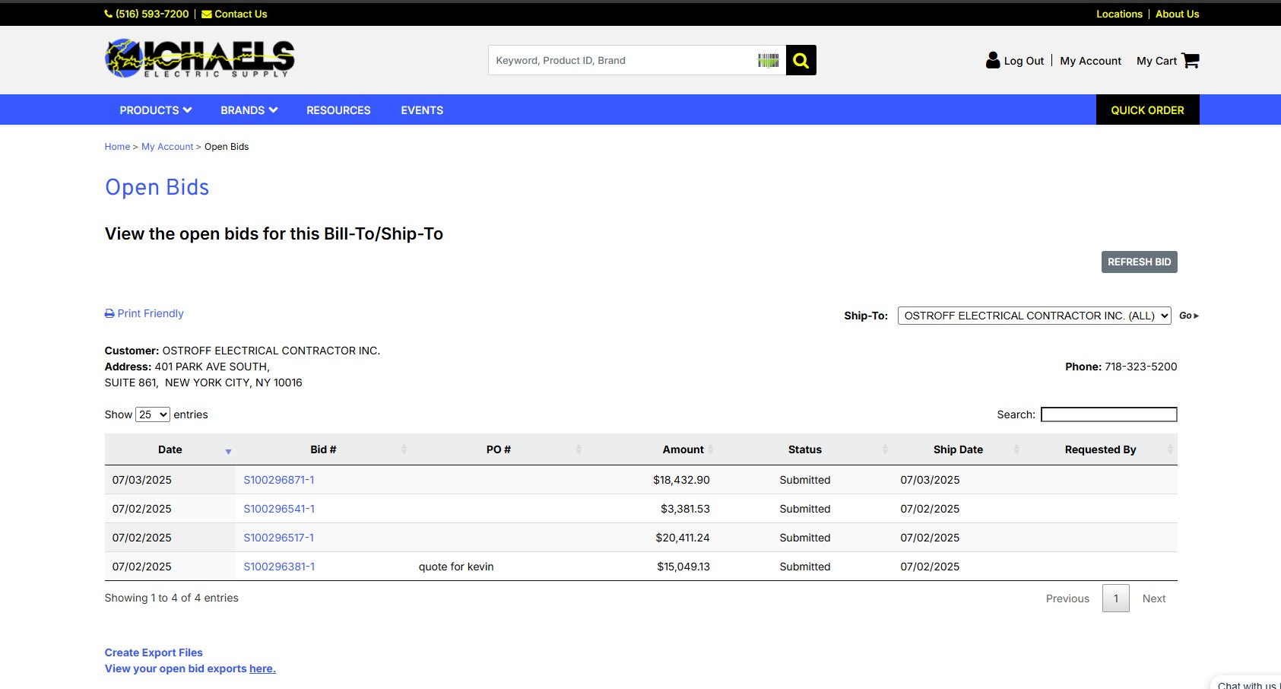Click the Previous pagination button

click(1067, 599)
